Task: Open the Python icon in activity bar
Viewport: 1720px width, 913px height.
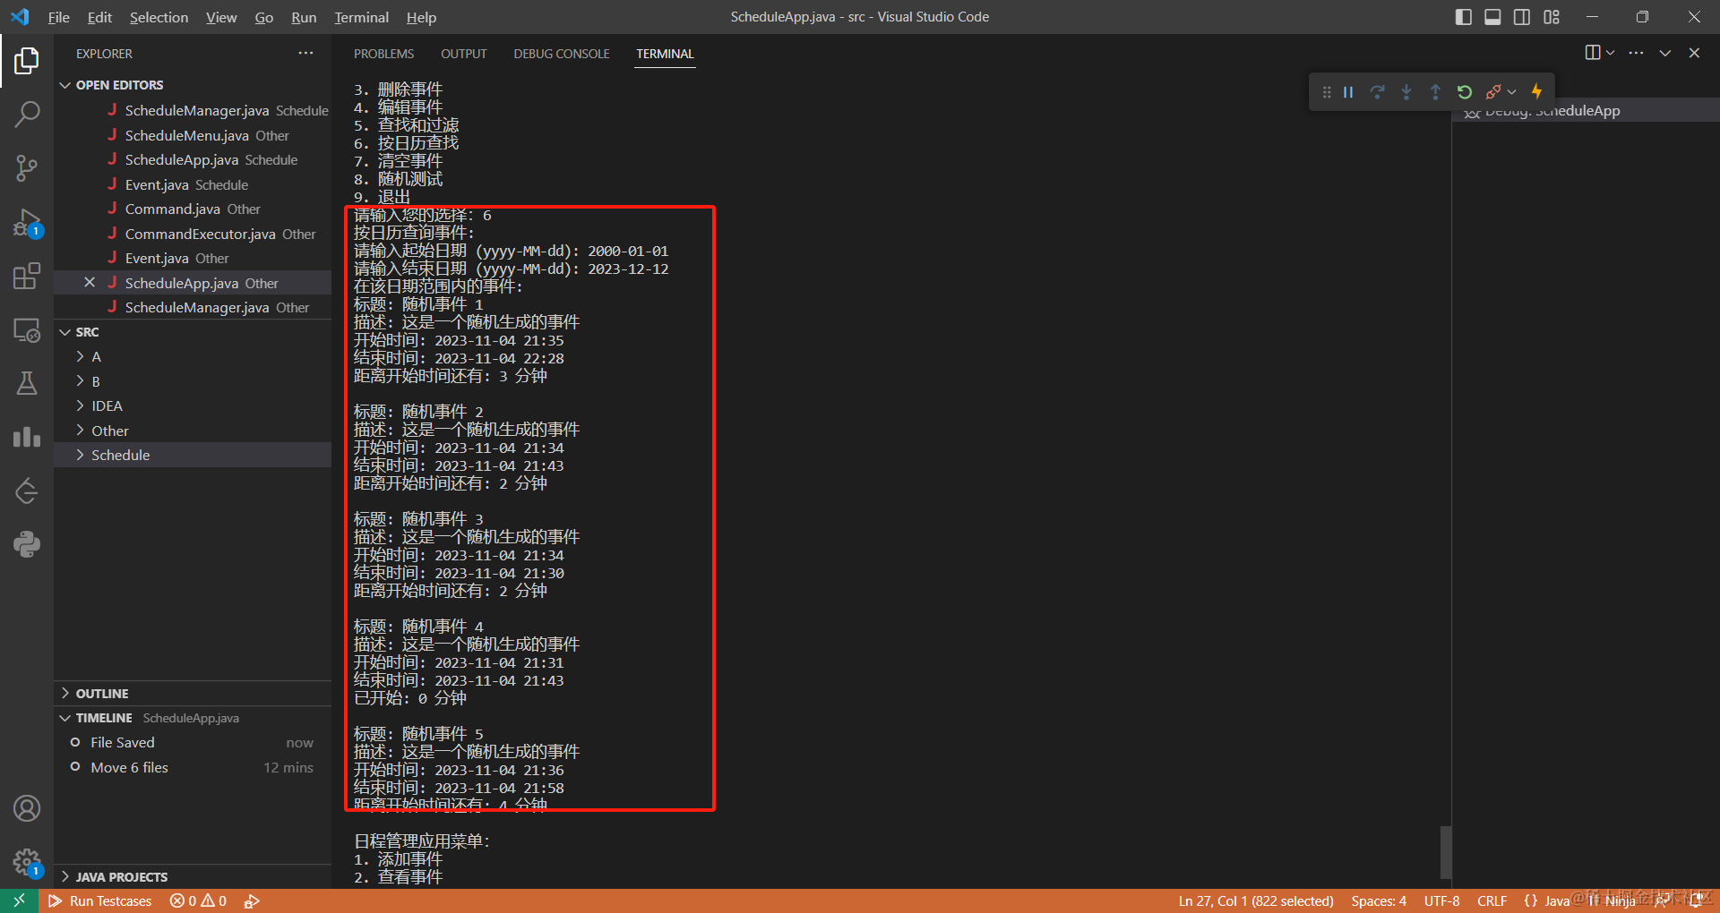Action: click(27, 544)
